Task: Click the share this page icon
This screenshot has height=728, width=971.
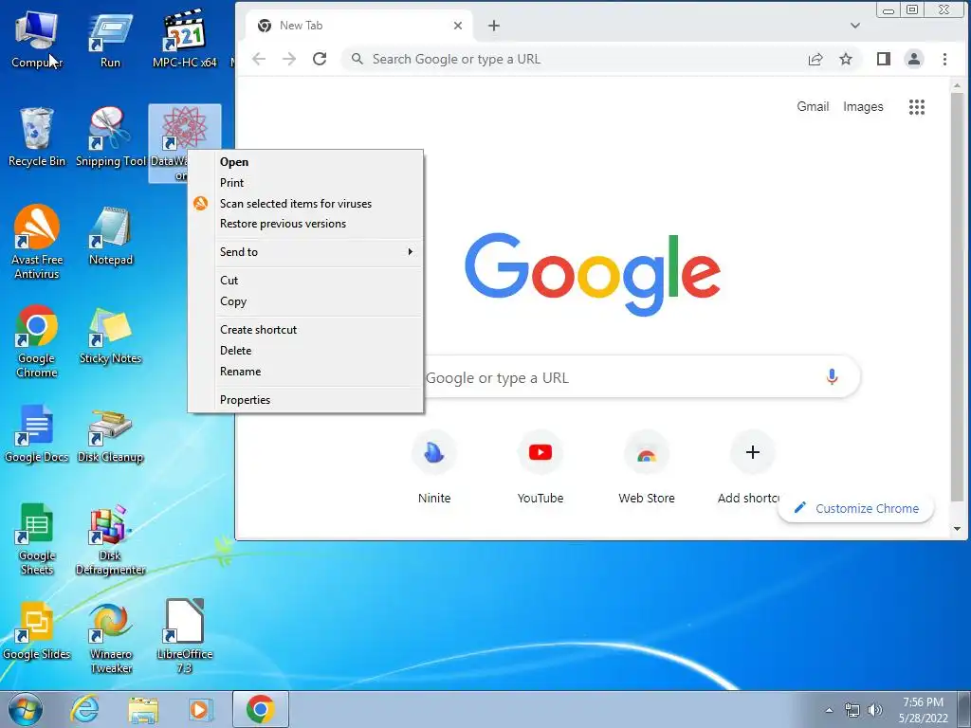Action: point(815,59)
